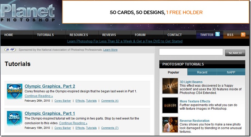Screen dimensions: 251x137
Task: Click the More Texture Effects DANGER thumbnail
Action: point(170,105)
